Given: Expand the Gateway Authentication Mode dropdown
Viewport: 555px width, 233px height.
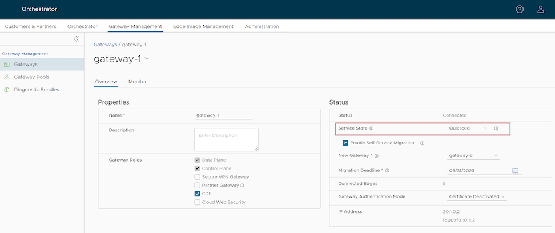Looking at the screenshot, I should (477, 196).
